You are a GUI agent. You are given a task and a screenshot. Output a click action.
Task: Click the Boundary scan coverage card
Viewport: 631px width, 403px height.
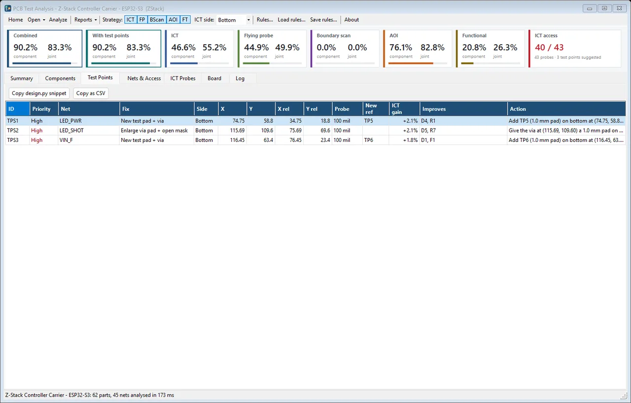click(x=345, y=49)
